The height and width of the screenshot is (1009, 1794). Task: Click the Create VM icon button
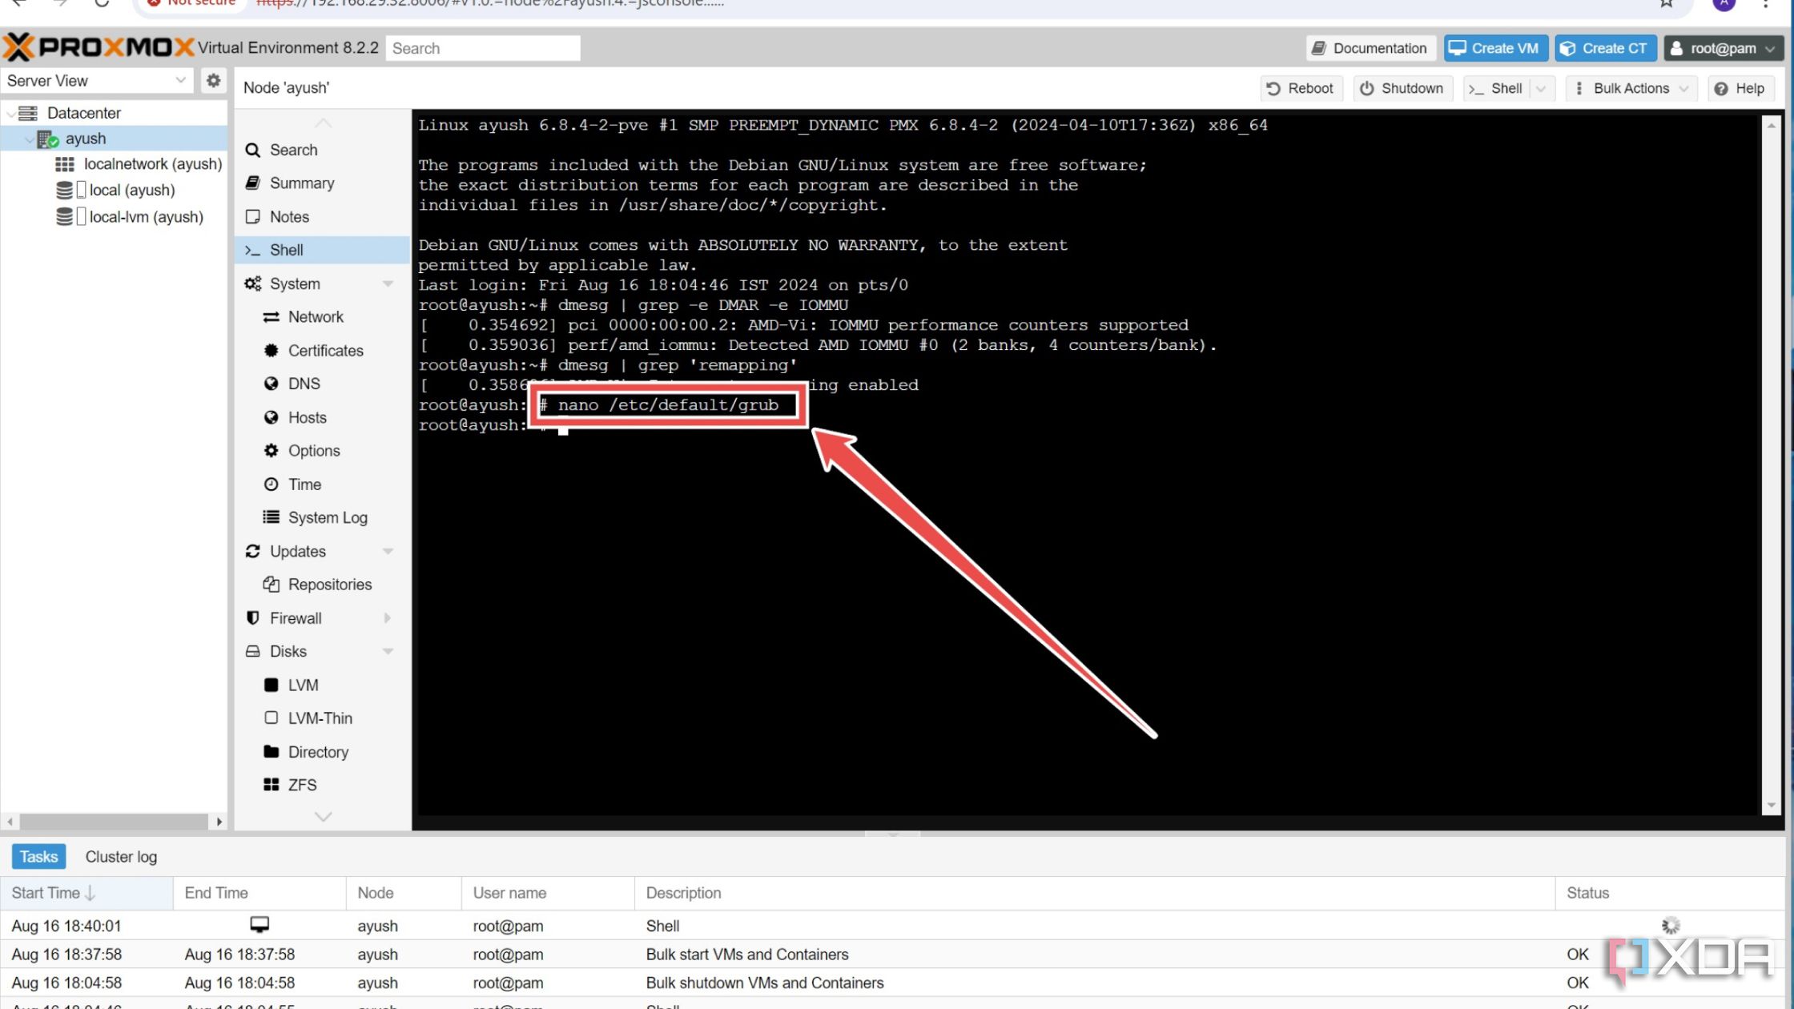[1494, 46]
